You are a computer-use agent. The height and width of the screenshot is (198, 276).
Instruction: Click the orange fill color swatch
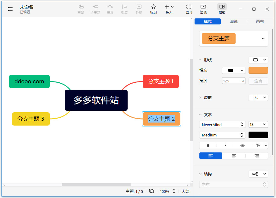[x=258, y=70]
